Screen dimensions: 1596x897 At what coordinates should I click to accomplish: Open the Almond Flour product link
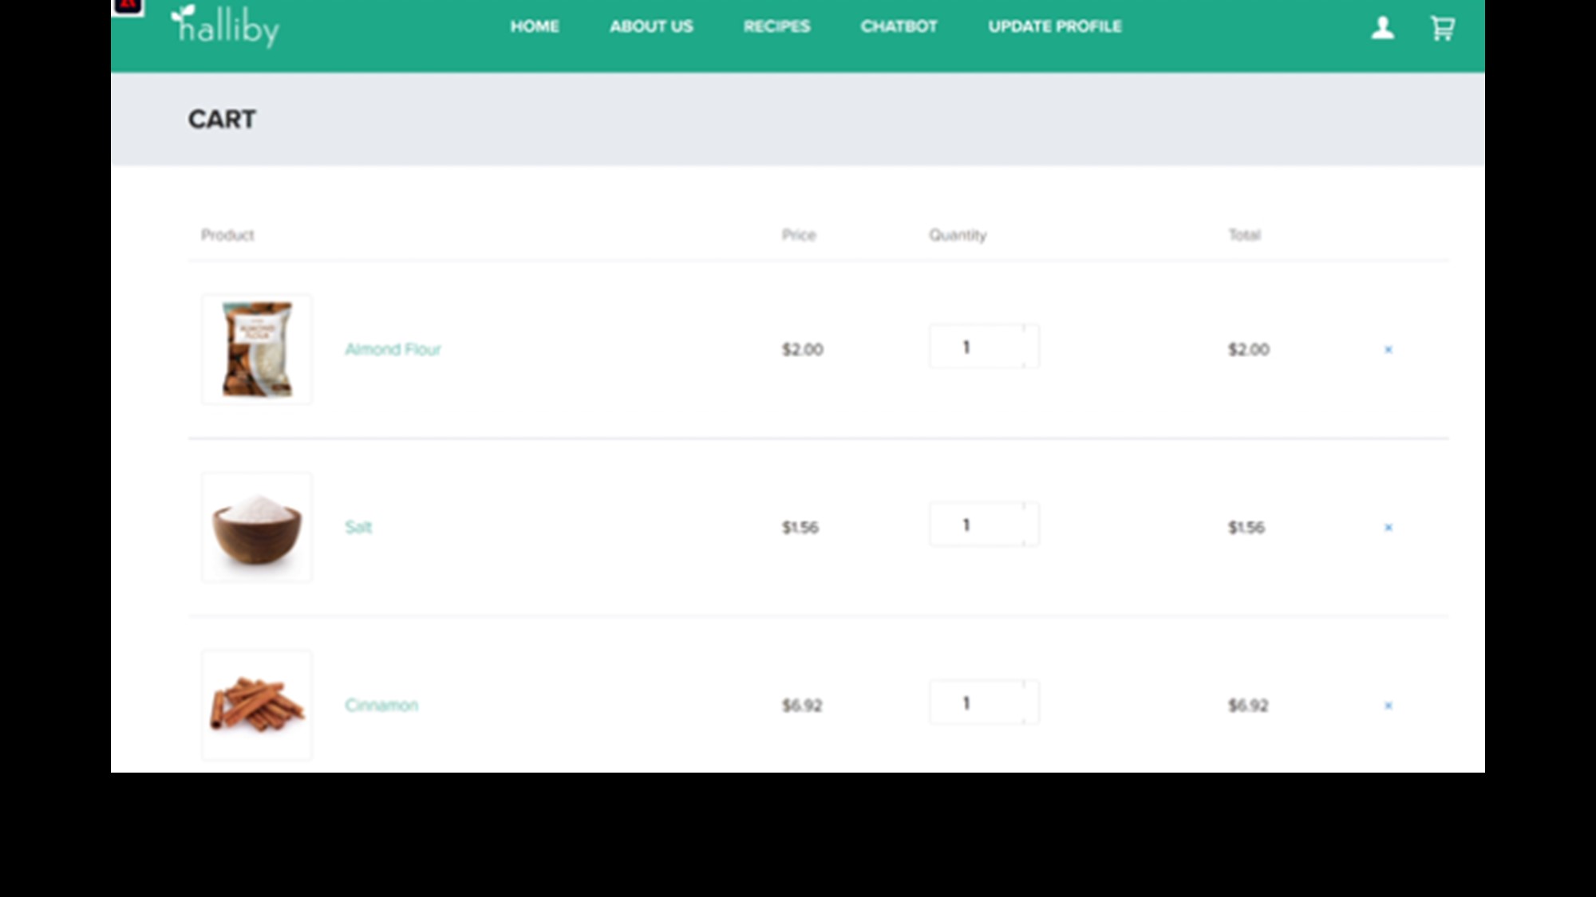coord(393,349)
